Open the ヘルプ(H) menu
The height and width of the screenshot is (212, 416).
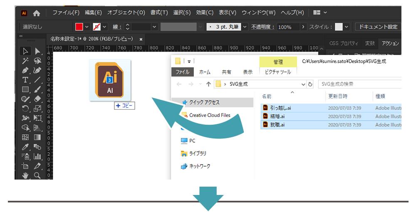tap(292, 12)
